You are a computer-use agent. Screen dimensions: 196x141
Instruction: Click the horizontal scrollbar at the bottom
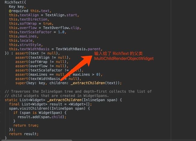pyautogui.click(x=37, y=140)
